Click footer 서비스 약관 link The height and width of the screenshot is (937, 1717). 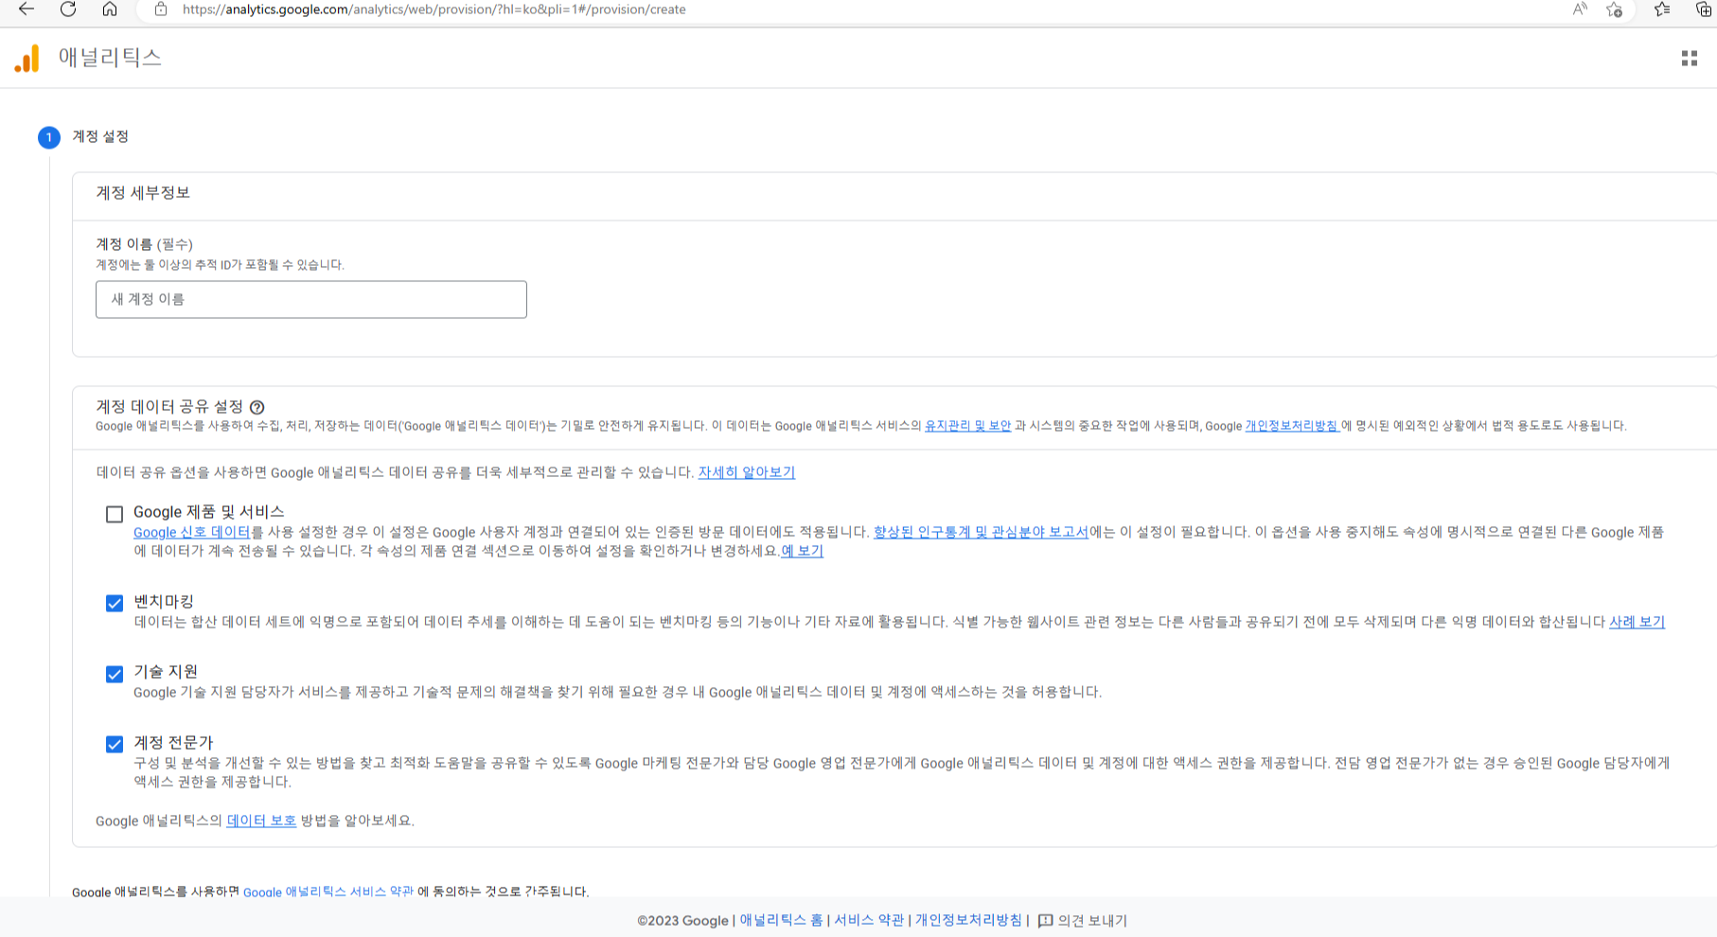coord(869,920)
